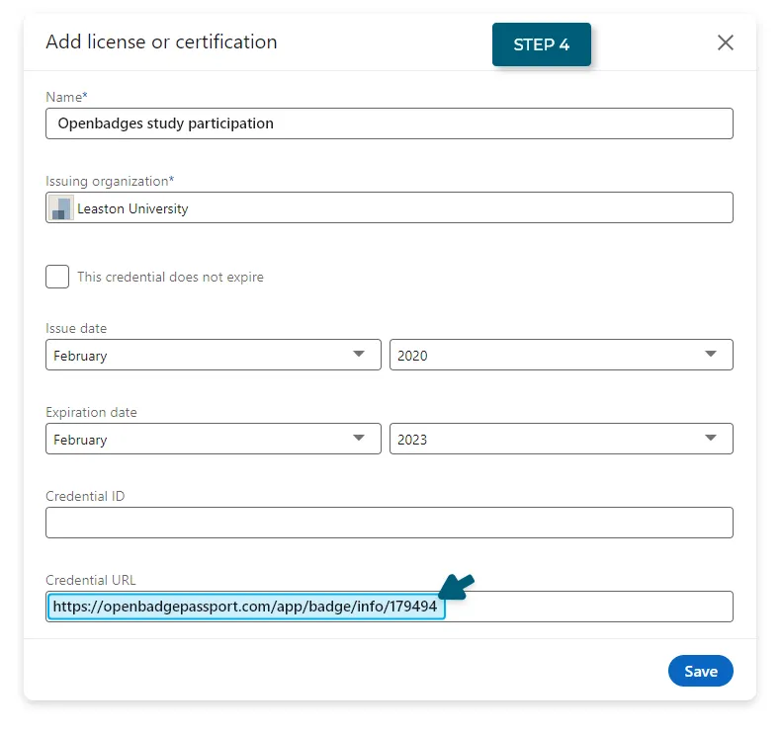Click the dialog title 'Add license or certification'
The image size is (781, 731).
[161, 42]
